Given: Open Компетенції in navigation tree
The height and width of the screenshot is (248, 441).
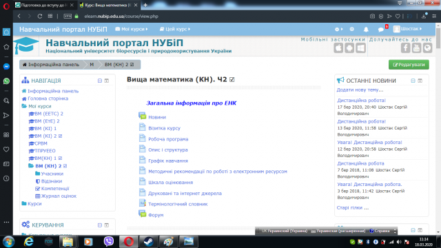Looking at the screenshot, I should pos(55,189).
